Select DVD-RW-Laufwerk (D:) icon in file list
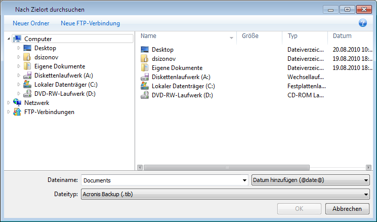The width and height of the screenshot is (377, 222). tap(145, 95)
